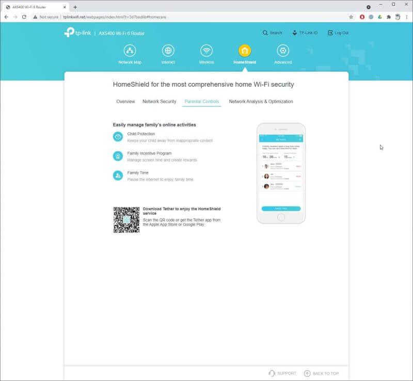The width and height of the screenshot is (413, 381).
Task: Click the Family Time icon
Action: click(118, 176)
